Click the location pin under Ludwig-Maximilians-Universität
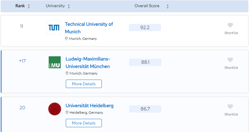The width and height of the screenshot is (249, 132). (67, 73)
